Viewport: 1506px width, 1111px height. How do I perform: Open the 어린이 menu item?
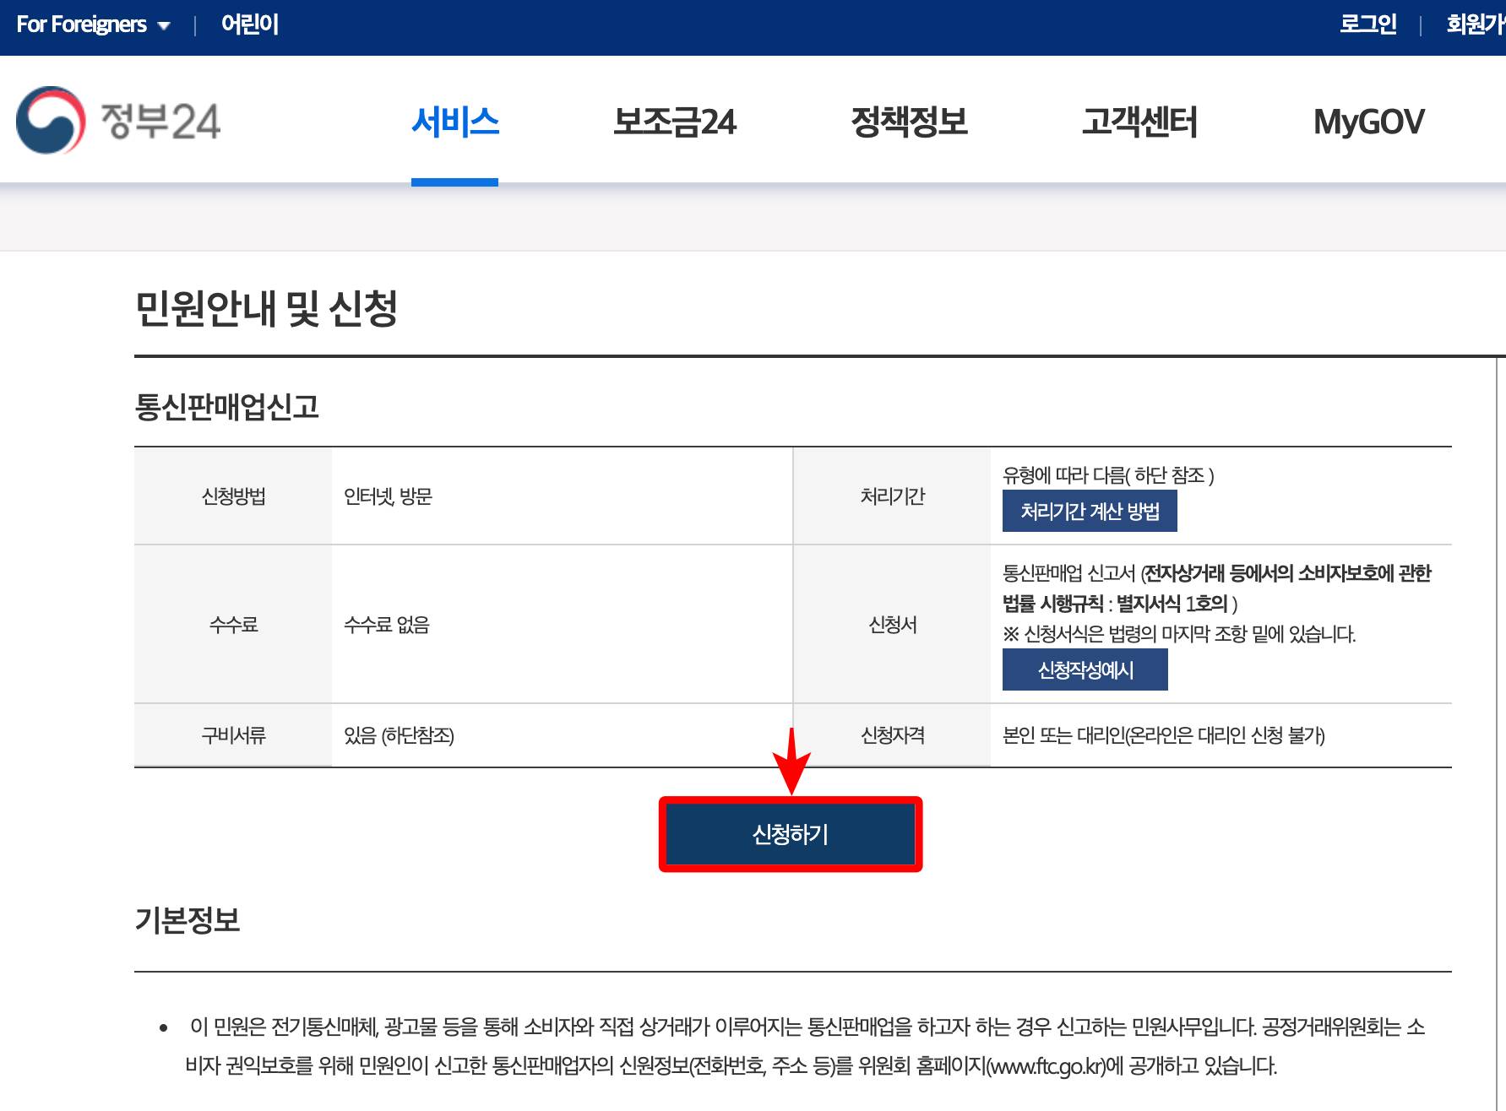(248, 24)
